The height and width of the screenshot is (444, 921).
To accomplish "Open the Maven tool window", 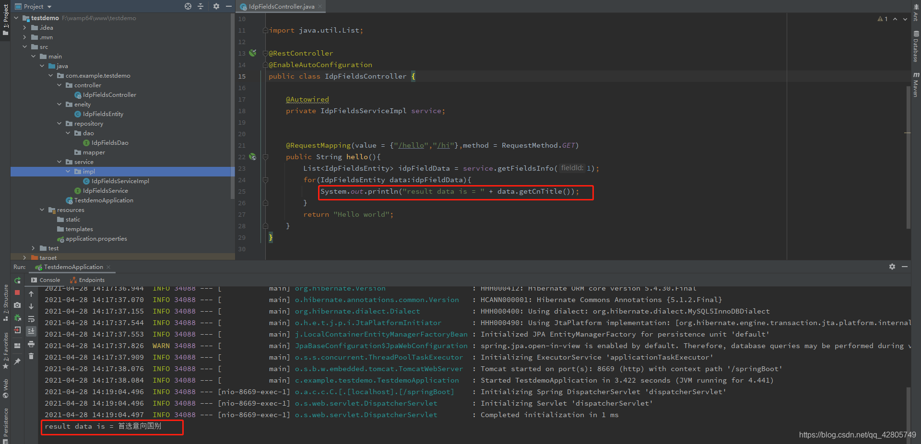I will (916, 85).
